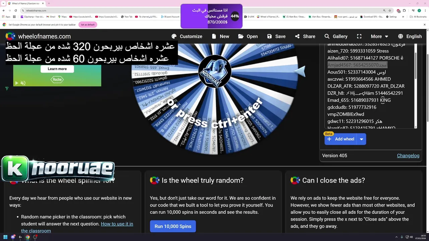Open All Bookmarks folder

coord(418,17)
